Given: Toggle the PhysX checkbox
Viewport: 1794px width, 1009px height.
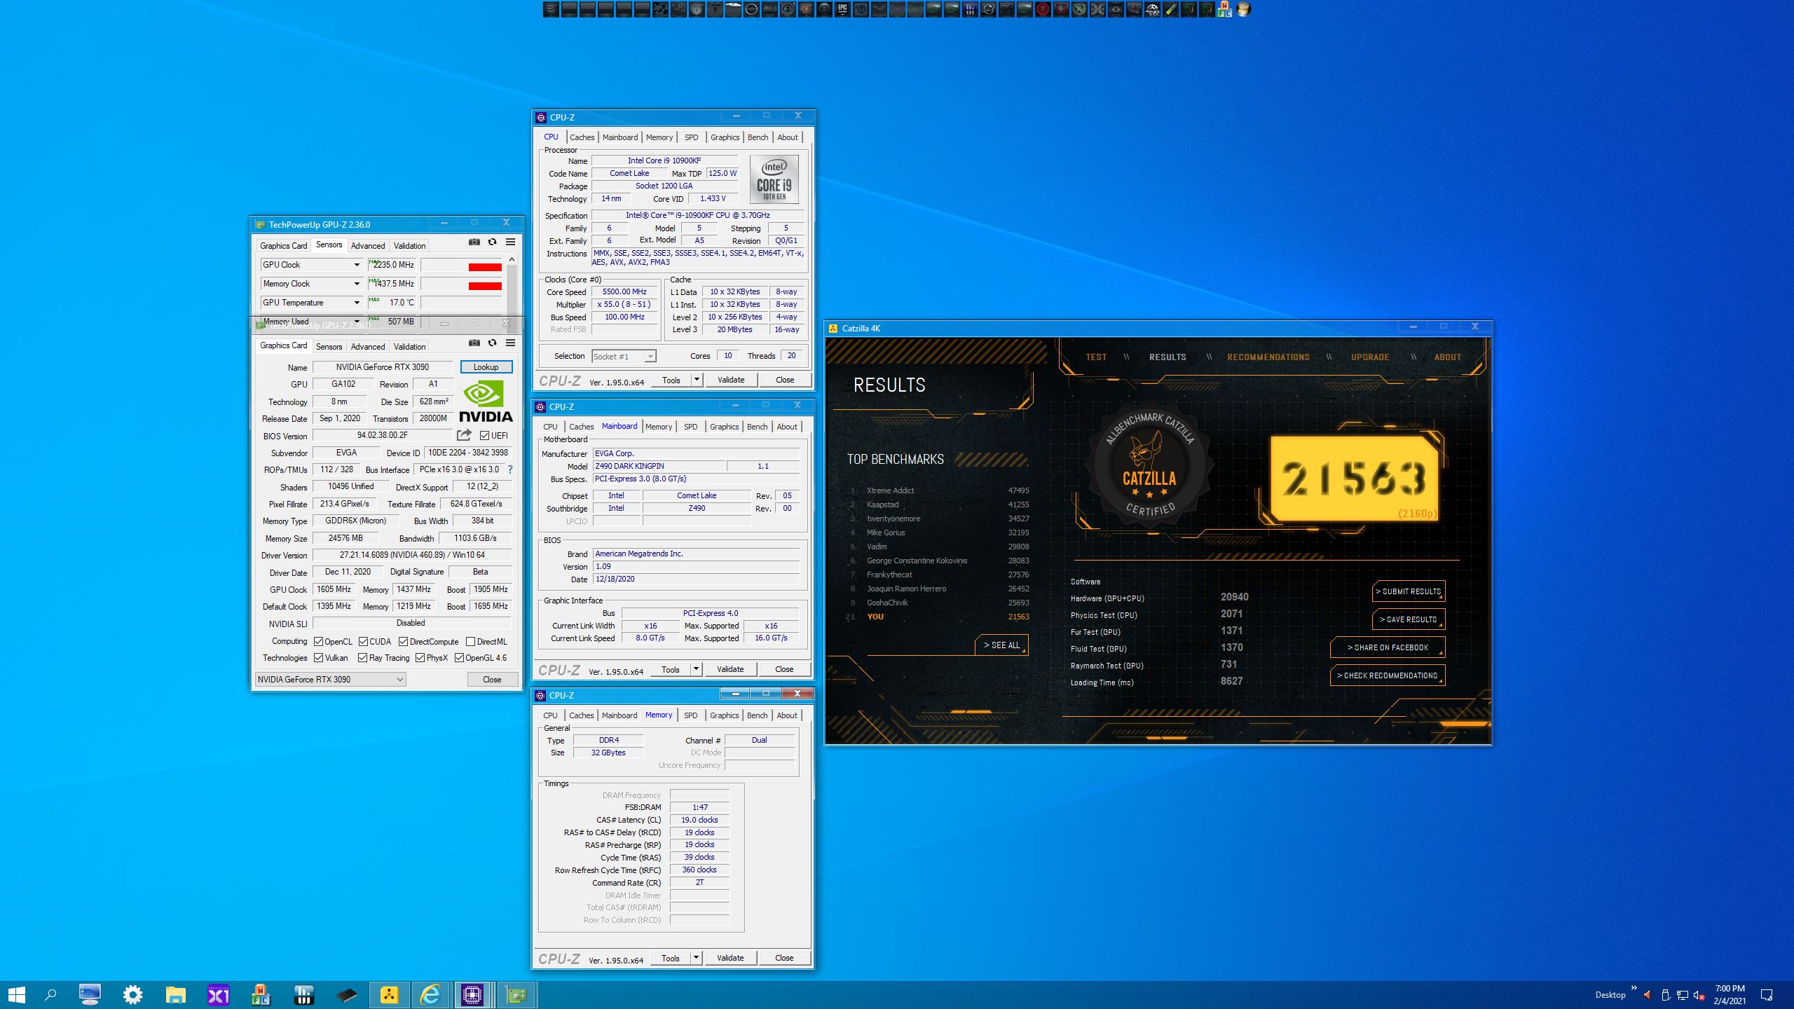Looking at the screenshot, I should click(x=420, y=657).
